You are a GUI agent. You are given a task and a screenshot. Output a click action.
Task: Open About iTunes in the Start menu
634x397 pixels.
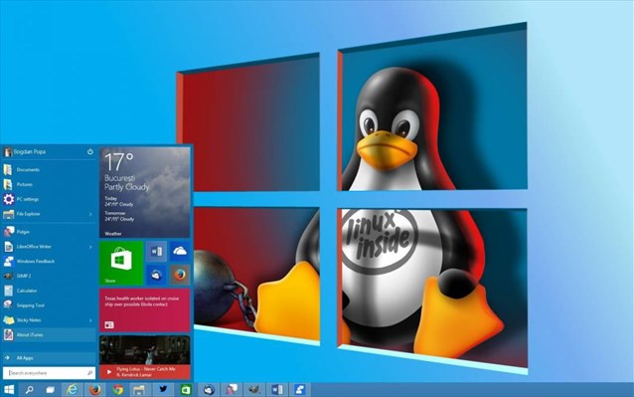click(50, 334)
